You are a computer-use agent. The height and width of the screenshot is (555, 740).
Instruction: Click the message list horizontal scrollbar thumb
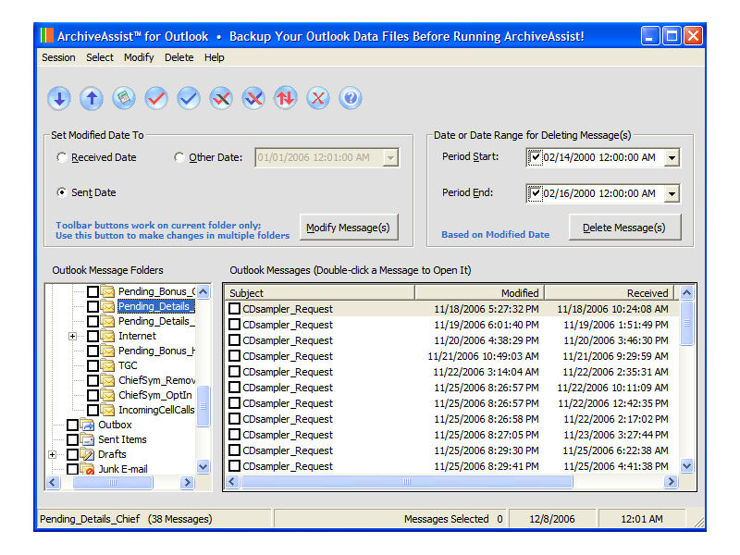coord(406,482)
